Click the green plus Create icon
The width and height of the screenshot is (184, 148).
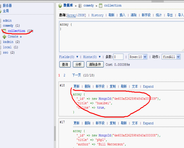pyautogui.click(x=4, y=37)
